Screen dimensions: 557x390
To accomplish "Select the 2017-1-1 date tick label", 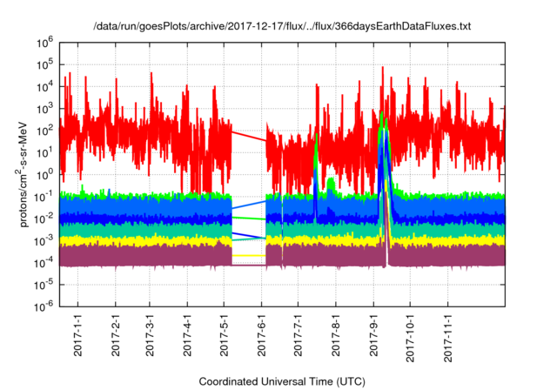I will pyautogui.click(x=78, y=336).
